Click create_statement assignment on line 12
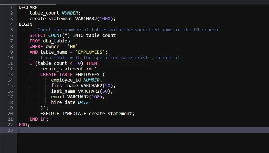The width and height of the screenshot is (269, 153). pyautogui.click(x=62, y=69)
